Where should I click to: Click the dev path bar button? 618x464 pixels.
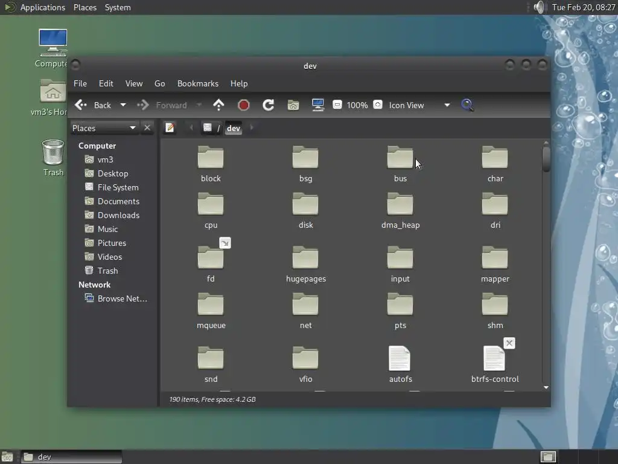point(234,128)
